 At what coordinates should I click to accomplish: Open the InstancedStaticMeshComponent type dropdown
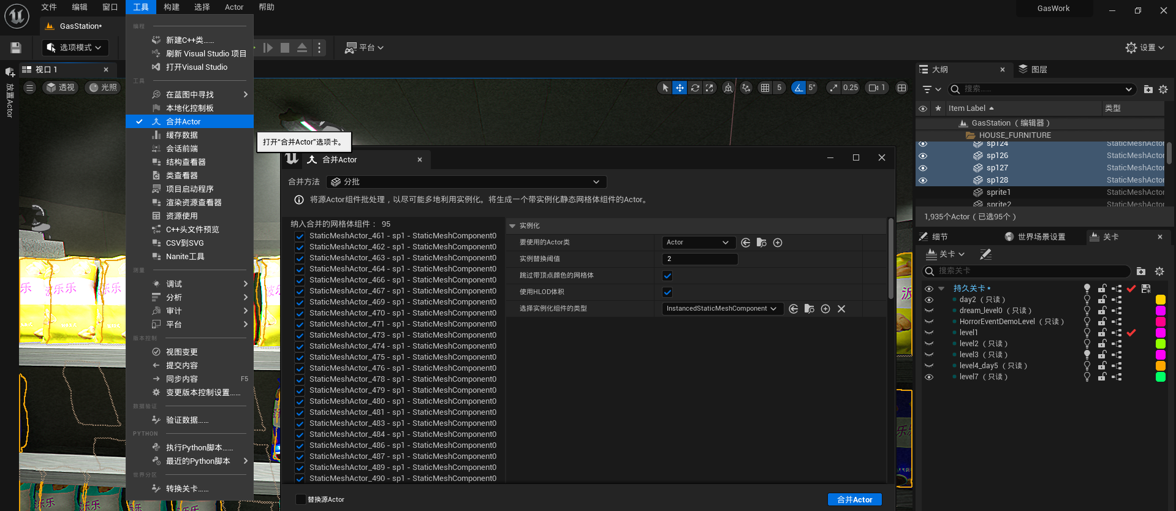click(x=721, y=309)
